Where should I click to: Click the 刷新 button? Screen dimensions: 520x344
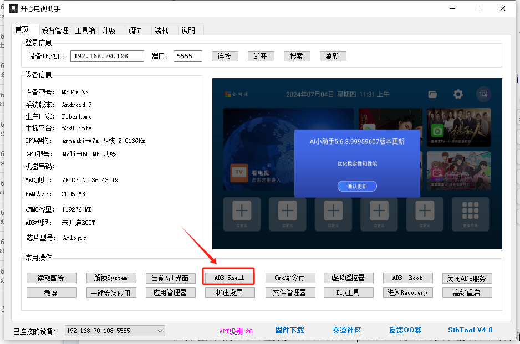(333, 57)
